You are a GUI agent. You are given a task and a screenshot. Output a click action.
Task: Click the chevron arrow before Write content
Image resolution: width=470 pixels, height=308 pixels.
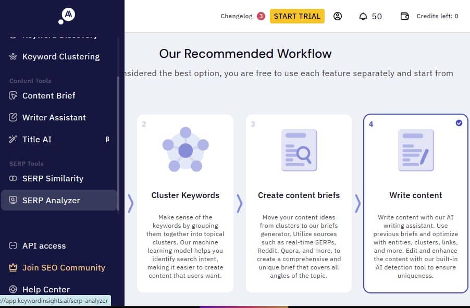coord(358,204)
